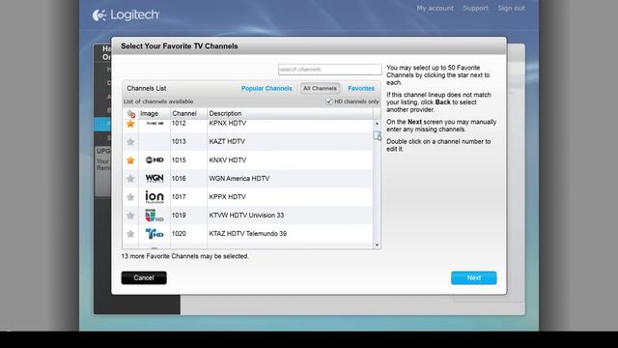Viewport: 618px width, 348px height.
Task: Star KTVW HDTV Univision 33
Action: coord(130,216)
